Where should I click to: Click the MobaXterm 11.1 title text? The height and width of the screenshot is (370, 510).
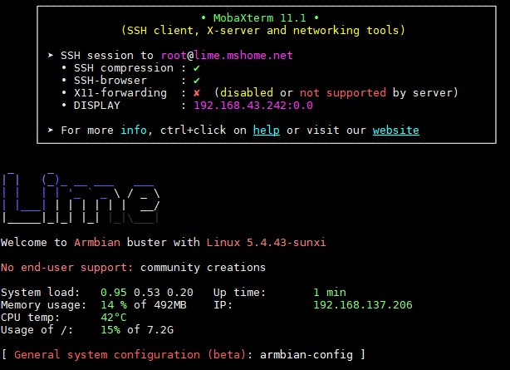tap(259, 18)
